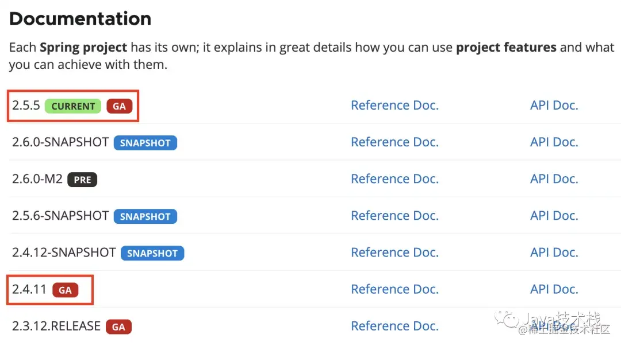Click the SNAPSHOT badge next to 2.5.6-SNAPSHOT
The height and width of the screenshot is (346, 621).
point(145,216)
